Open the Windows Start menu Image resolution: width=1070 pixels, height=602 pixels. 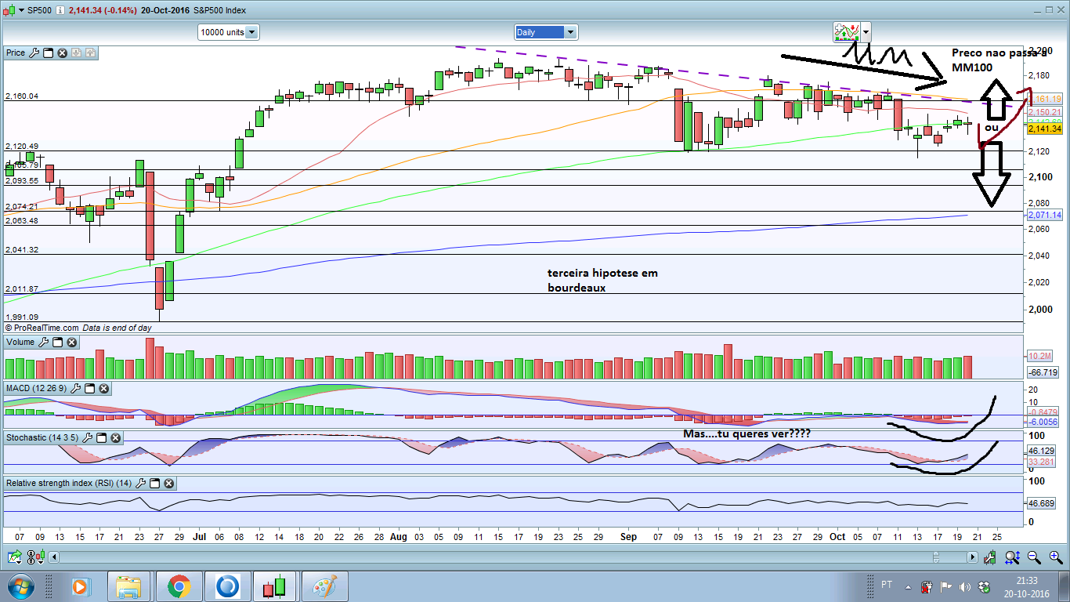[20, 586]
